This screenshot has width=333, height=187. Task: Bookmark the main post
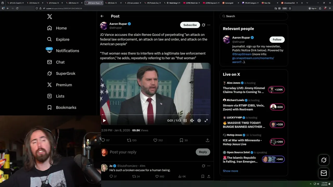point(181,140)
